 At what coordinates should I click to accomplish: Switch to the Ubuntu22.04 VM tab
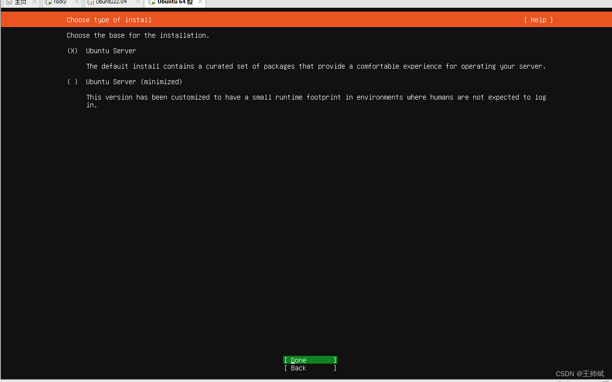[113, 2]
